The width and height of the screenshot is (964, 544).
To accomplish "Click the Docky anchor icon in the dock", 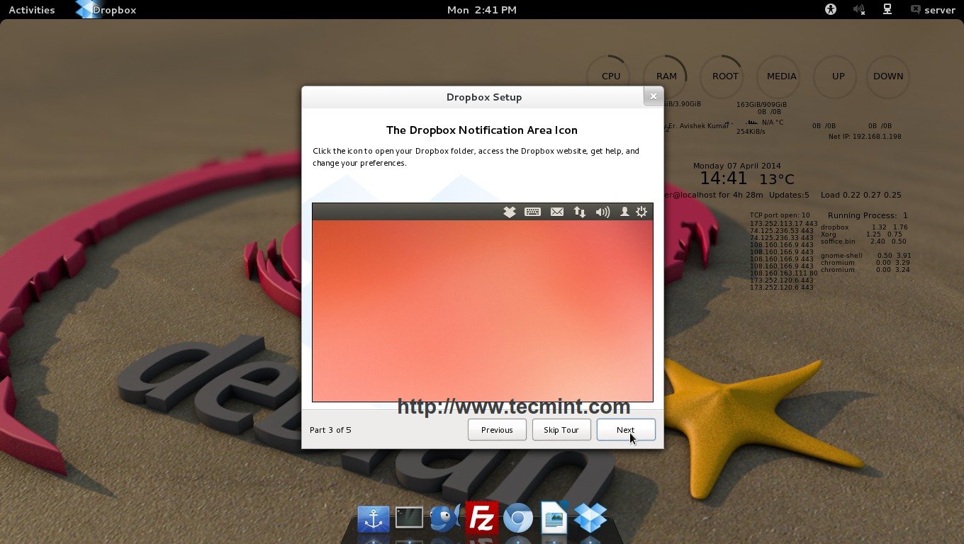I will [374, 519].
